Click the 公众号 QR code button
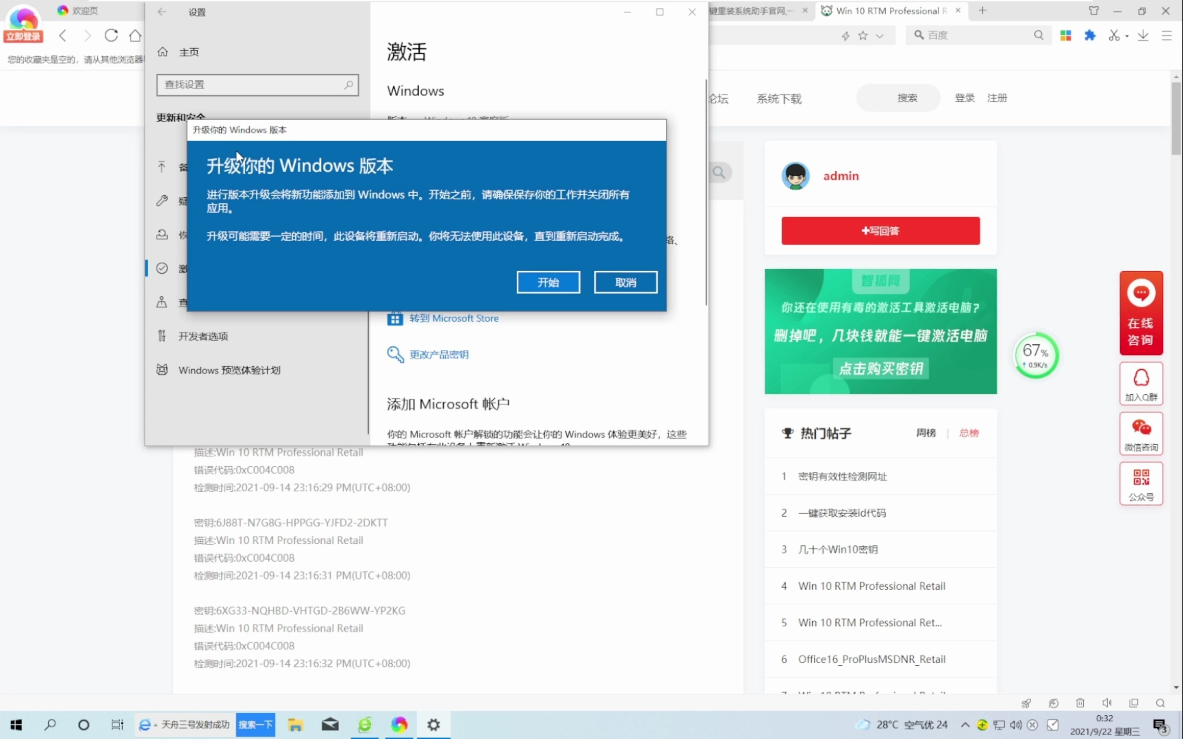 pyautogui.click(x=1141, y=483)
